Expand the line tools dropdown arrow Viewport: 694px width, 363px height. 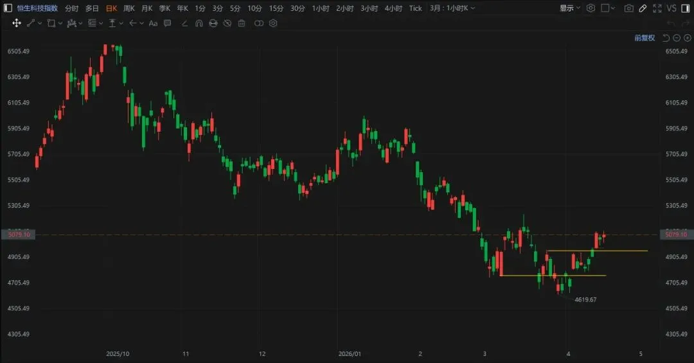pyautogui.click(x=40, y=23)
